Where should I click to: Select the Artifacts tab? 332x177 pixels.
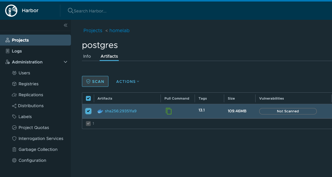point(109,56)
